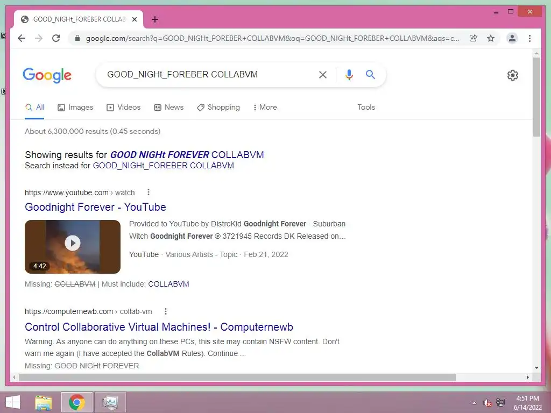Open a new tab
551x413 pixels.
[155, 19]
